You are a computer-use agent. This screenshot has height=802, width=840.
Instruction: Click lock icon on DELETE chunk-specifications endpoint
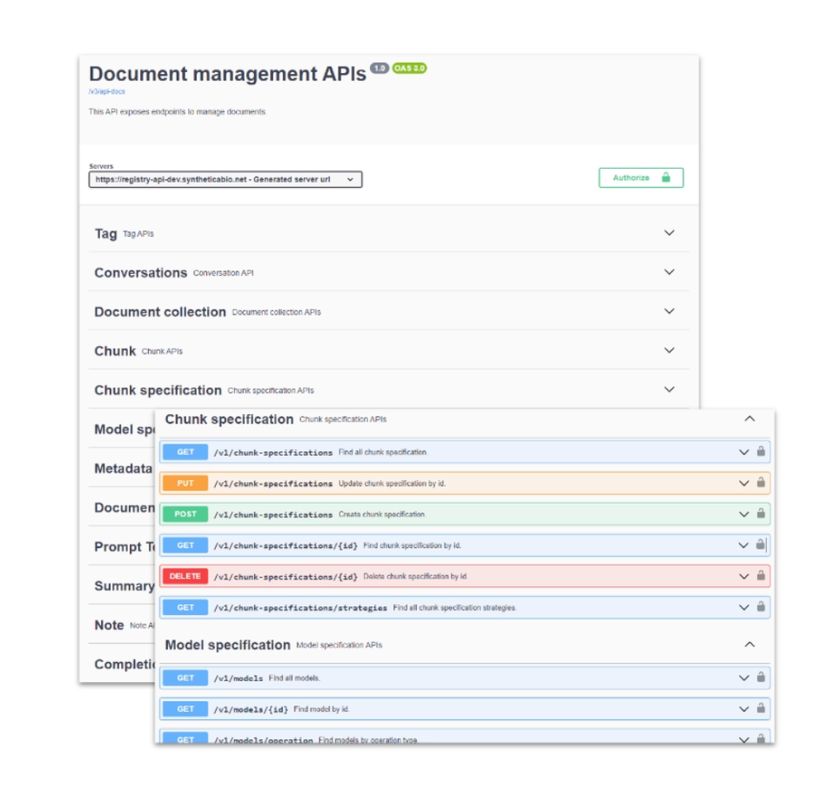coord(762,576)
